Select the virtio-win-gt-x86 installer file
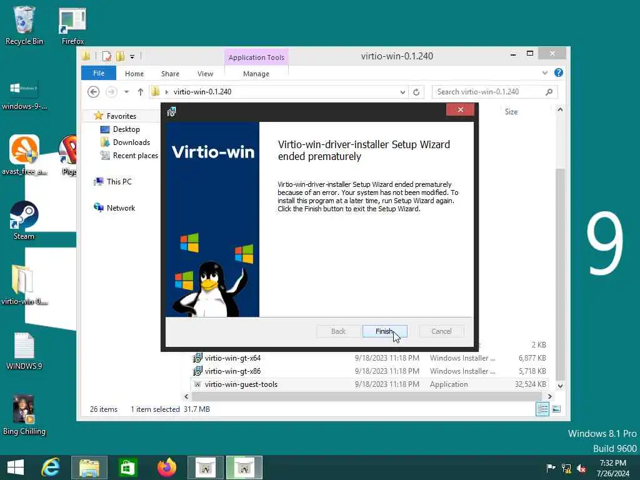The height and width of the screenshot is (480, 640). [369, 371]
